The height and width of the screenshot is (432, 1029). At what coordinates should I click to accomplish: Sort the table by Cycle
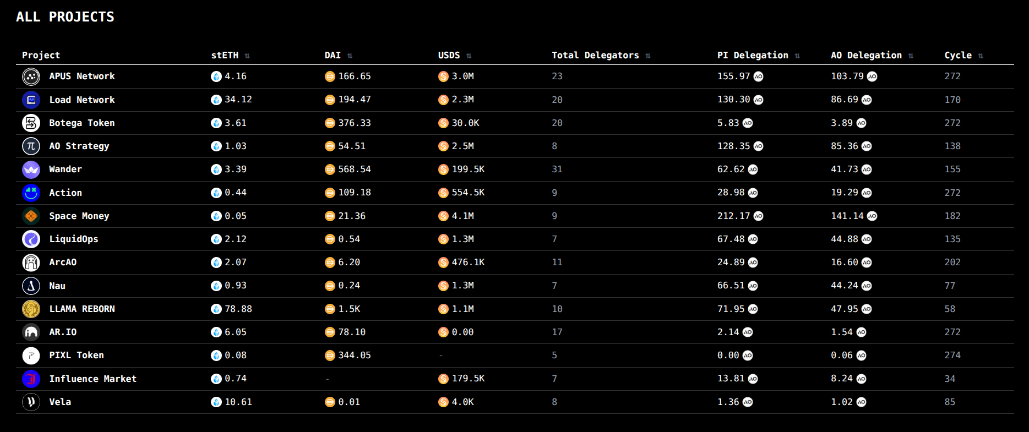tap(981, 56)
